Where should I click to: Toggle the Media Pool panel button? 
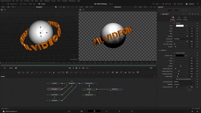[x=12, y=4]
